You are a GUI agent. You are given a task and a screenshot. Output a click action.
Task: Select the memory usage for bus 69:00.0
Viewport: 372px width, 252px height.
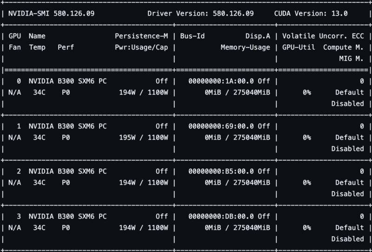pyautogui.click(x=237, y=138)
